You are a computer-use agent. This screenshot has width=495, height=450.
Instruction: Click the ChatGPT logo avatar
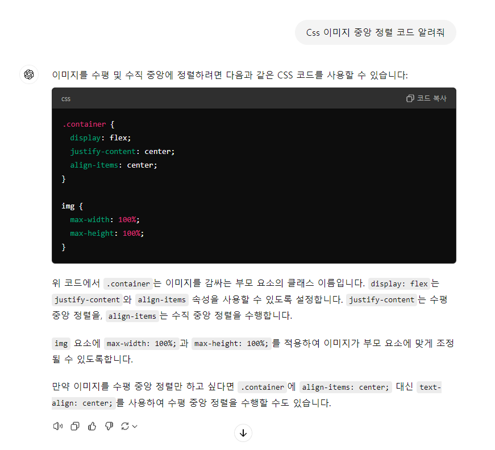29,74
